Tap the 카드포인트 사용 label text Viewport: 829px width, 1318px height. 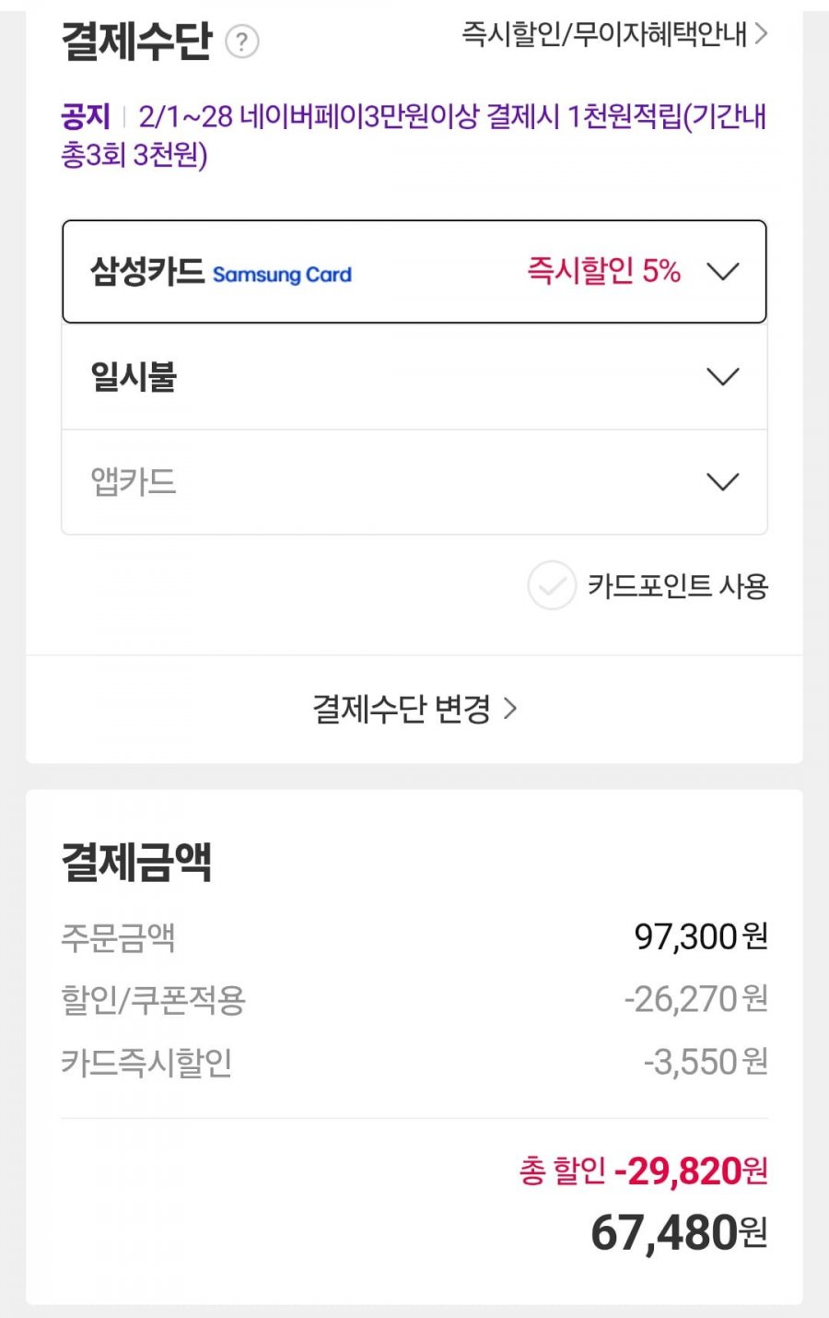[678, 586]
